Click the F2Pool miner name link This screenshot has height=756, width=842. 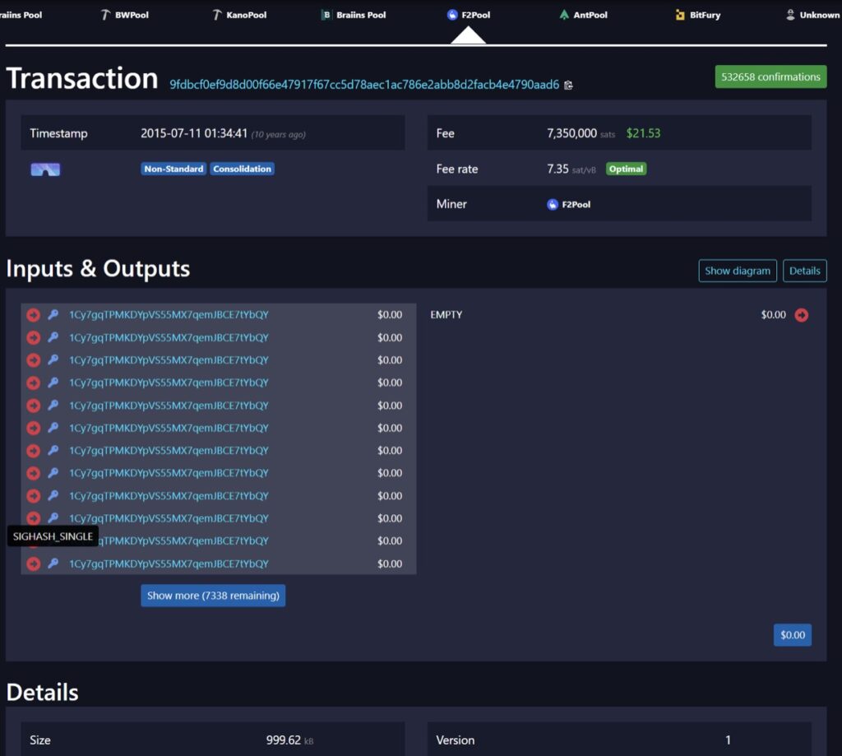point(576,204)
